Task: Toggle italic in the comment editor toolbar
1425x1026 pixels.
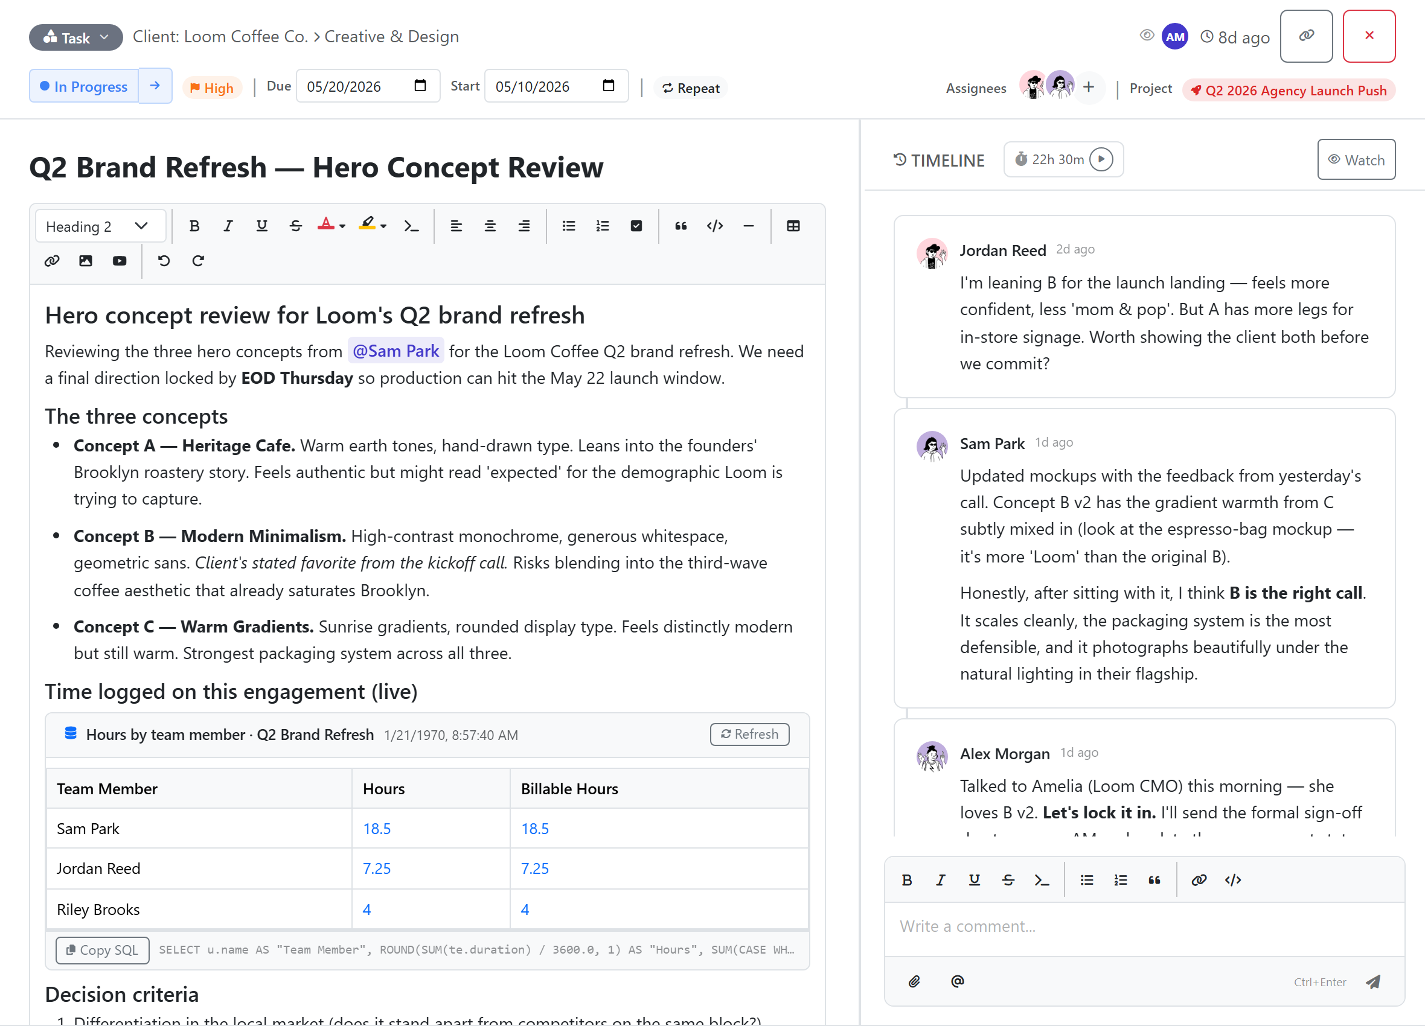Action: 941,880
